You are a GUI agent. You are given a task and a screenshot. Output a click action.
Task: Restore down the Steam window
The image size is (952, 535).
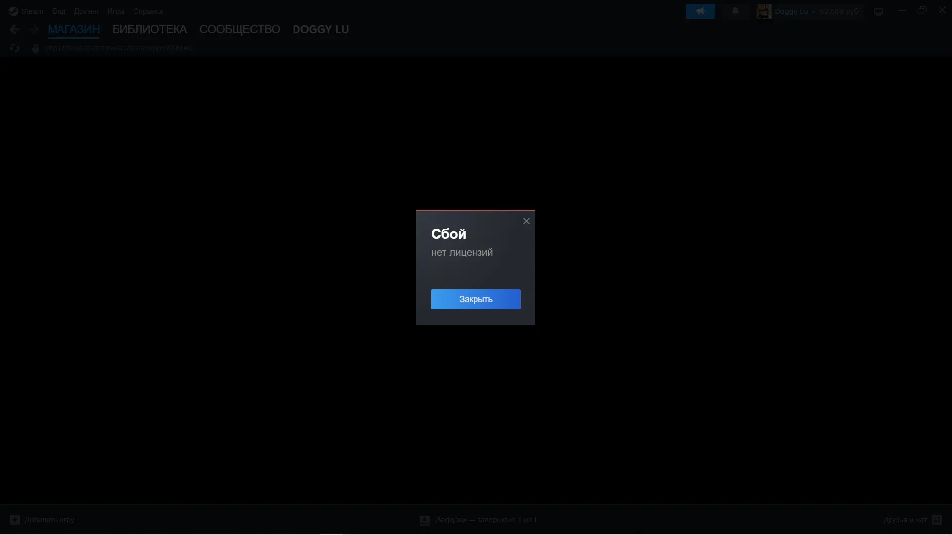click(x=922, y=10)
